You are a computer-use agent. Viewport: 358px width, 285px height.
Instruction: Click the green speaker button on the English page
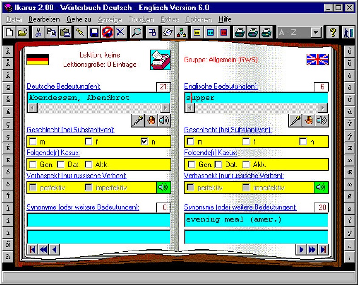click(x=321, y=187)
